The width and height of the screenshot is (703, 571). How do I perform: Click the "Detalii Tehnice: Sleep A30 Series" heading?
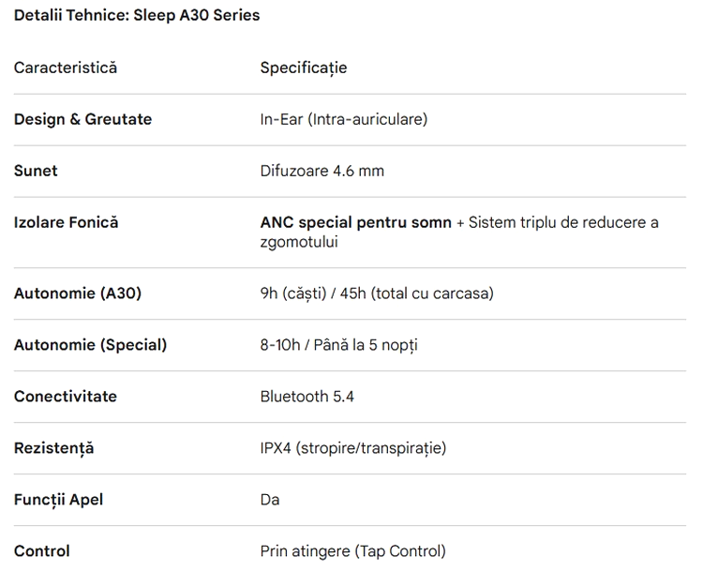137,15
